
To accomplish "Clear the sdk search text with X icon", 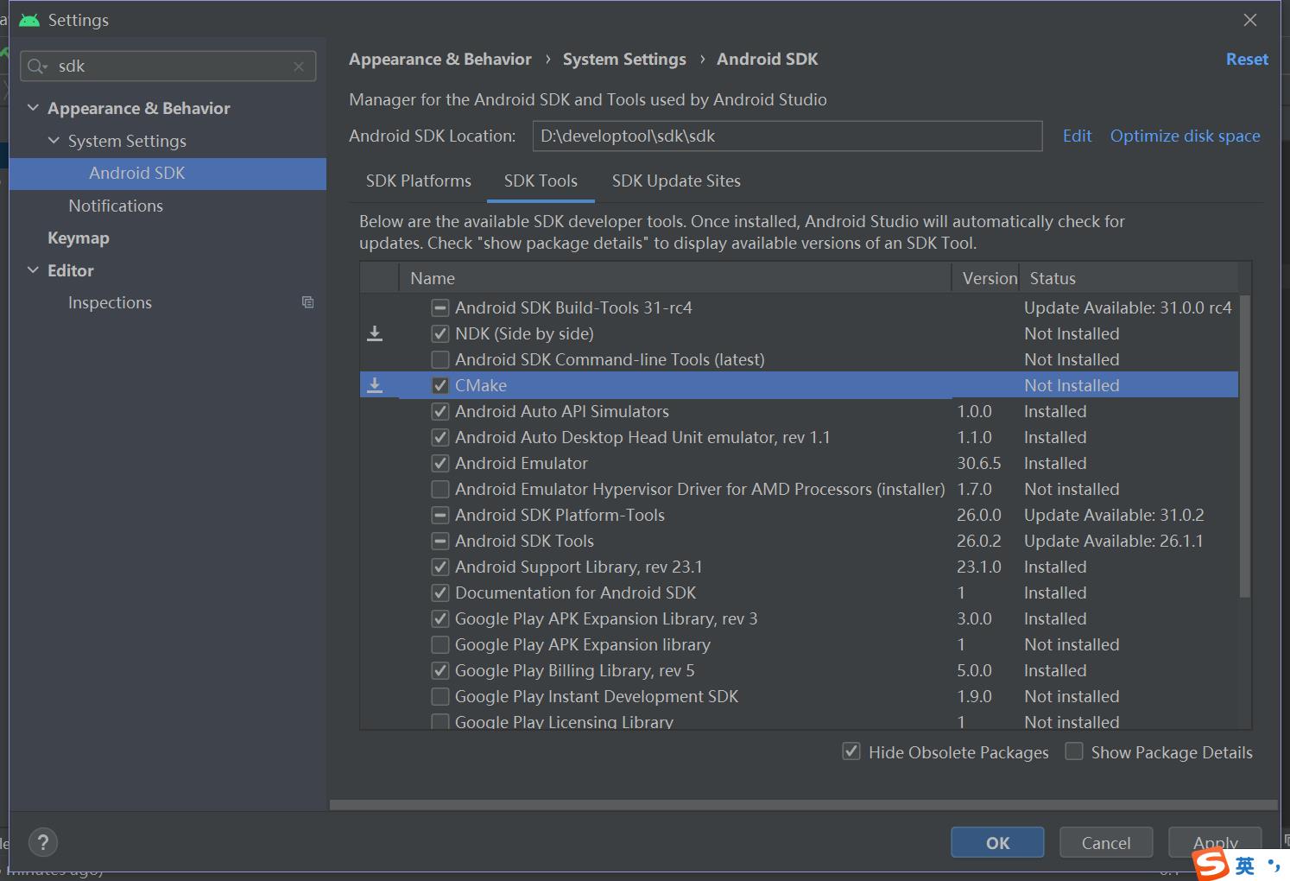I will 299,67.
